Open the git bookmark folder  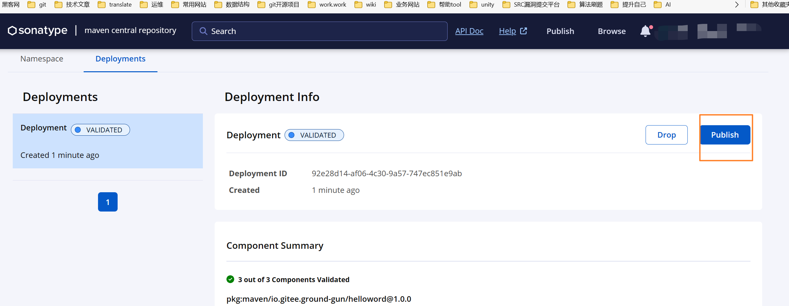click(x=37, y=5)
